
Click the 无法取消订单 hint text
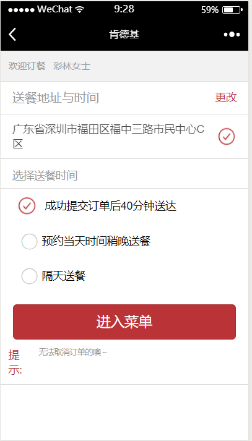[x=72, y=352]
